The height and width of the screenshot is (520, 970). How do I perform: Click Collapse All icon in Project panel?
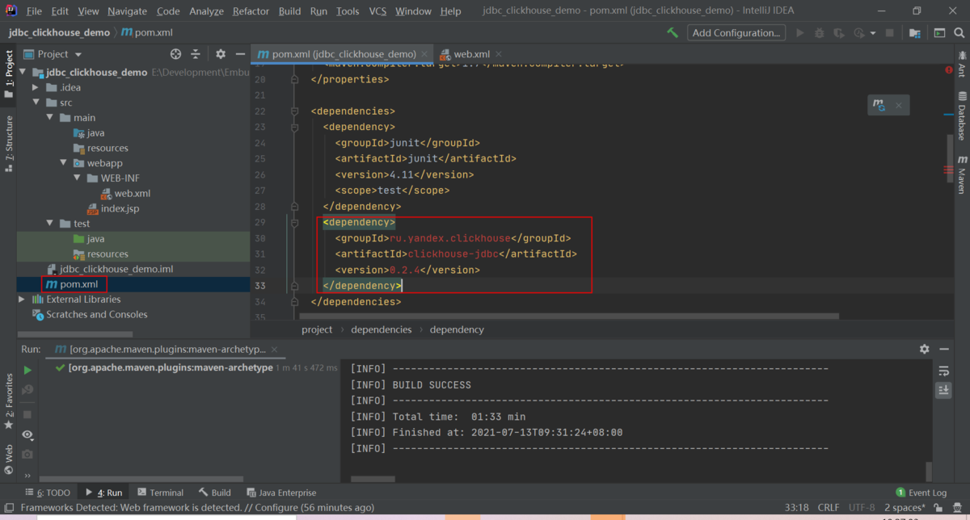click(x=196, y=54)
